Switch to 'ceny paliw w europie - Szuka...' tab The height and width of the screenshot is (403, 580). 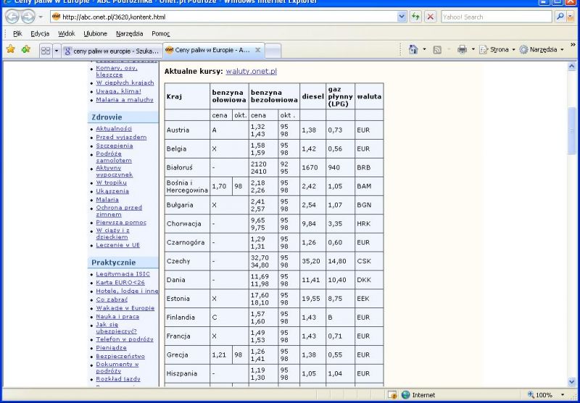coord(112,51)
